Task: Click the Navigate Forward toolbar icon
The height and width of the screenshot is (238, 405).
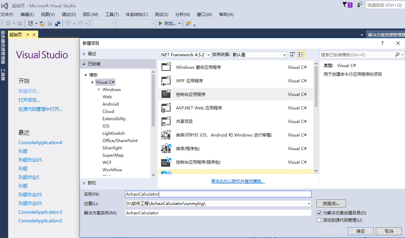Action: coord(20,24)
